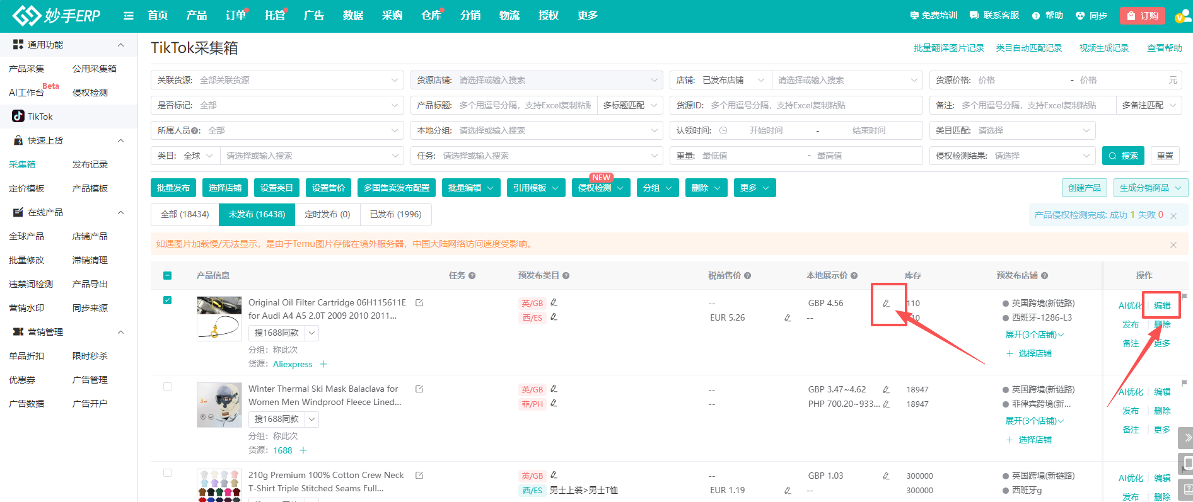Uncheck the Oil Filter Cartridge product checkbox

coord(167,300)
